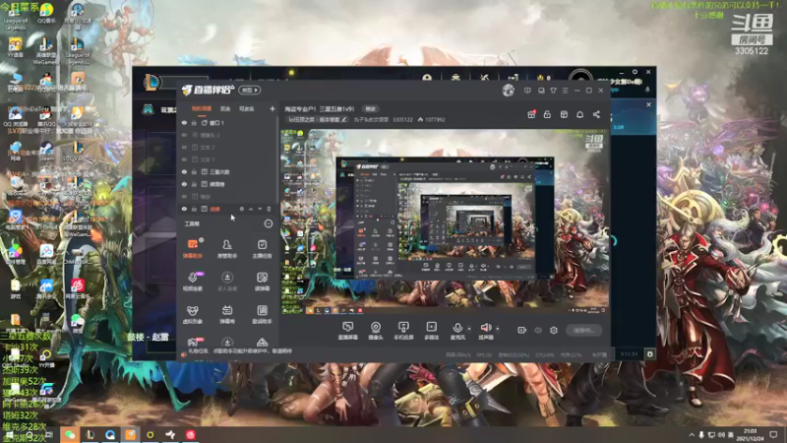
Task: Click the speaker icon in the bottom bar
Action: 485,329
